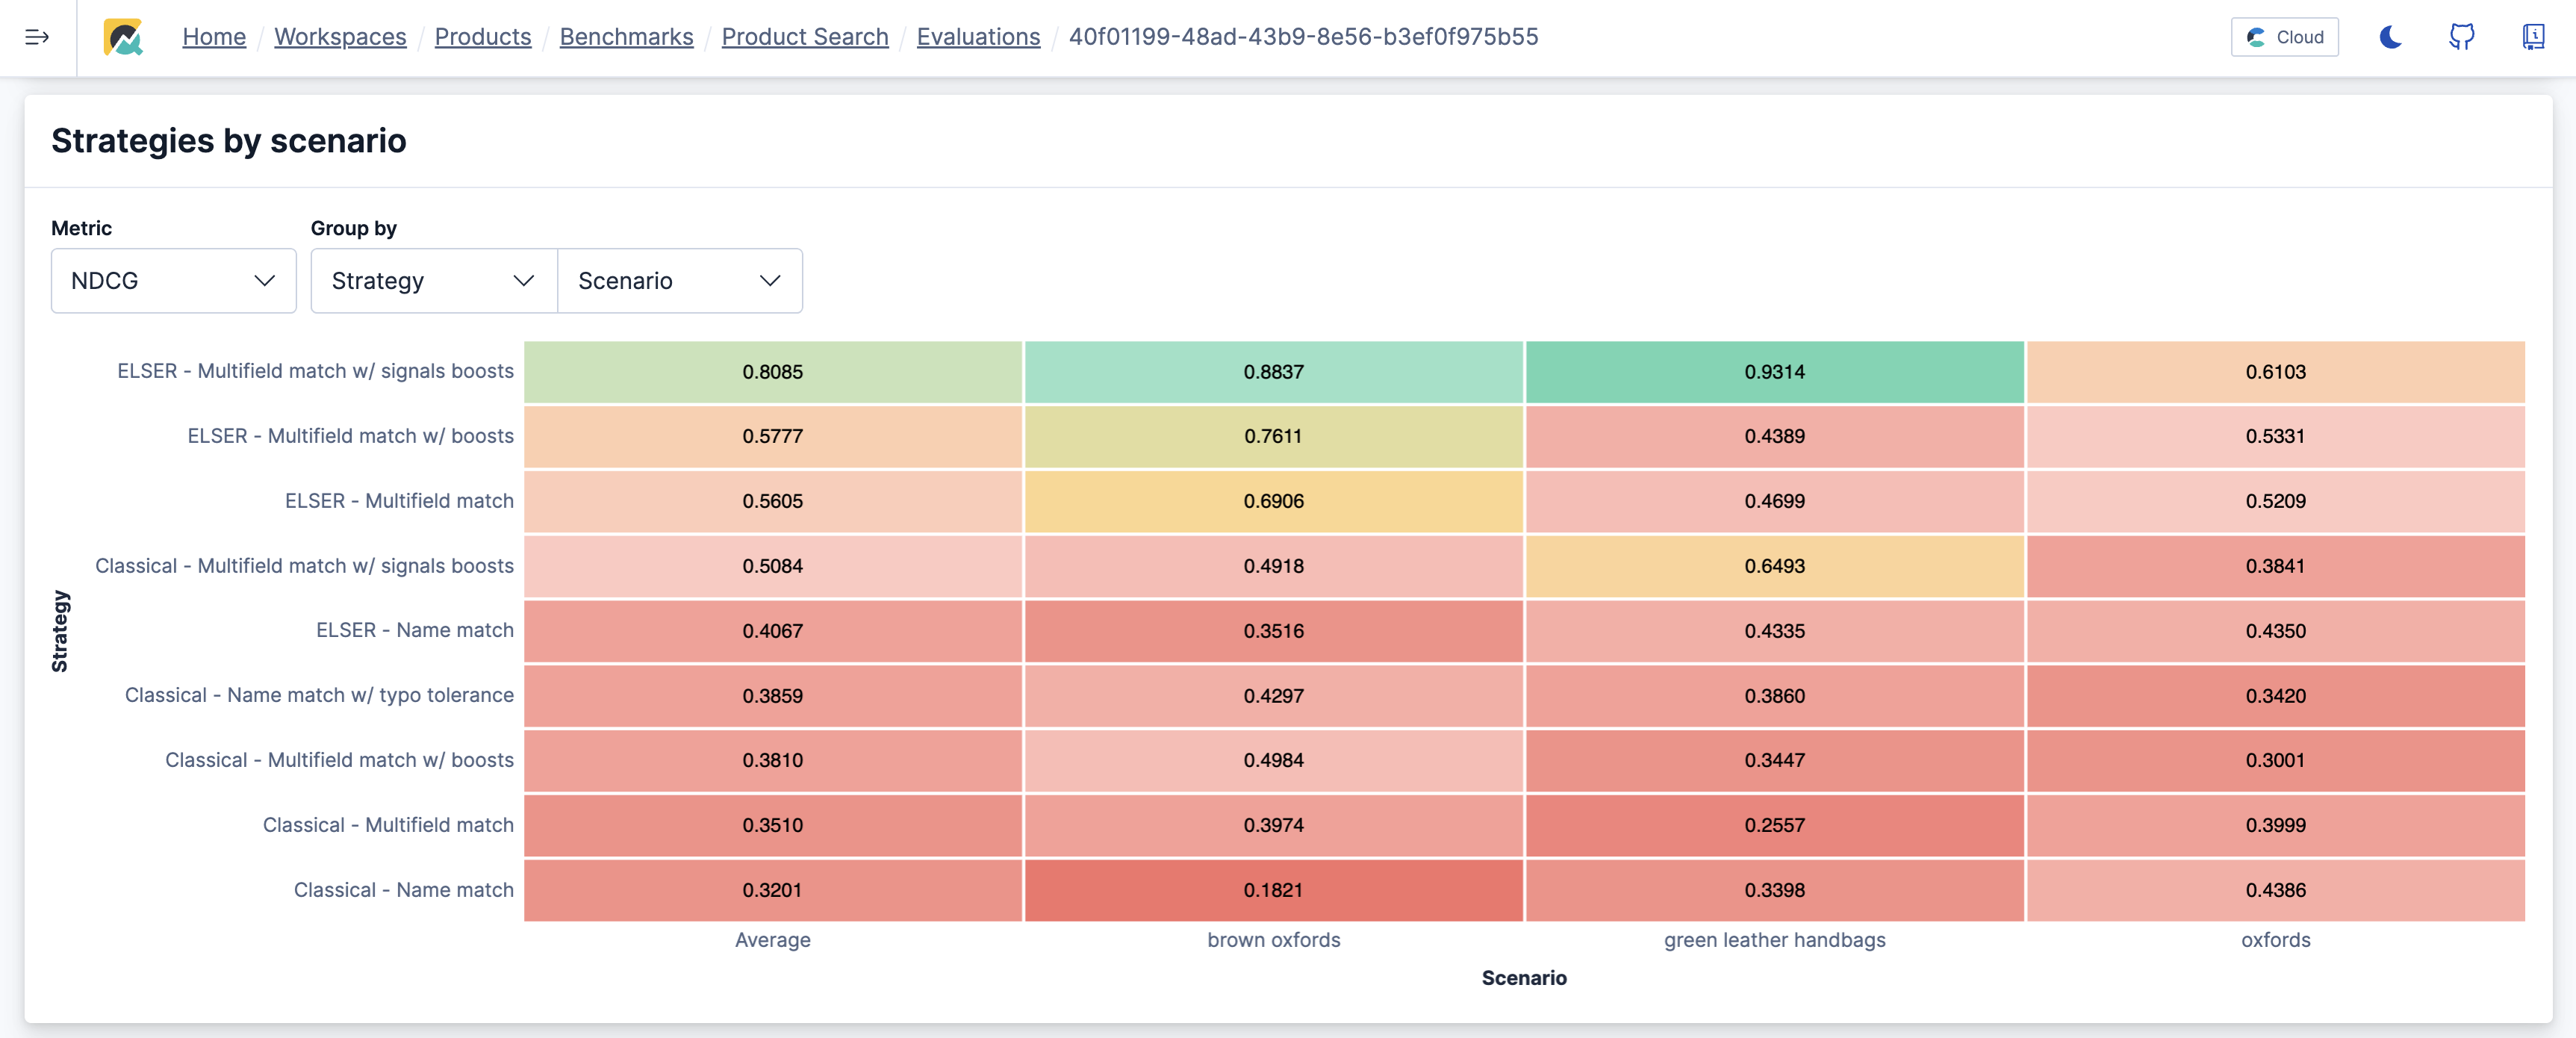Go to Home breadcrumb link
2576x1038 pixels.
point(214,37)
